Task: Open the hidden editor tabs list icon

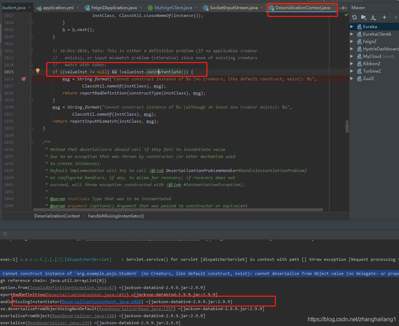Action: [x=343, y=8]
